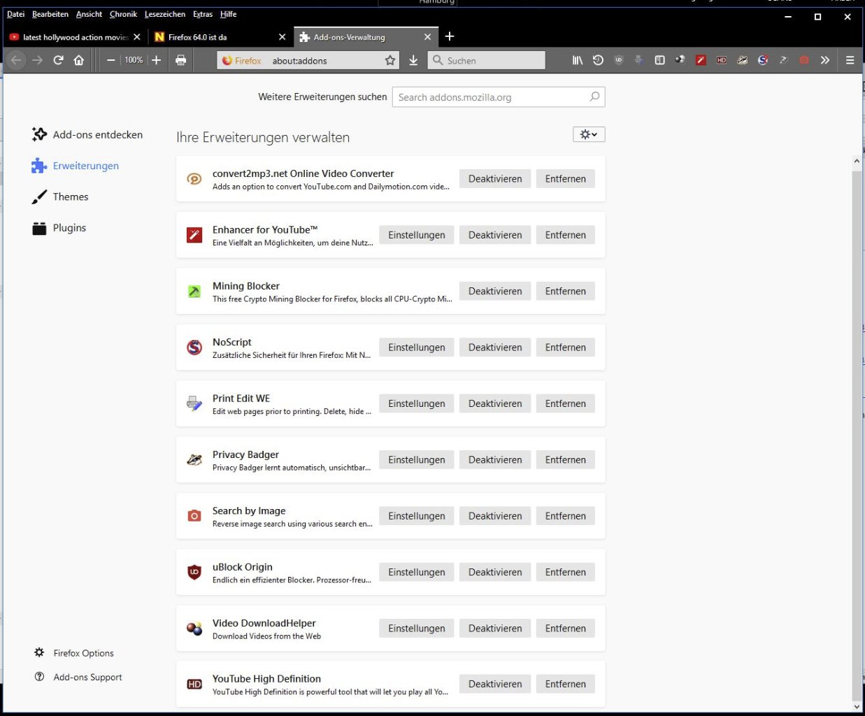Screen dimensions: 865x716
Task: Click the Privacy Badger list entry icon
Action: click(194, 459)
